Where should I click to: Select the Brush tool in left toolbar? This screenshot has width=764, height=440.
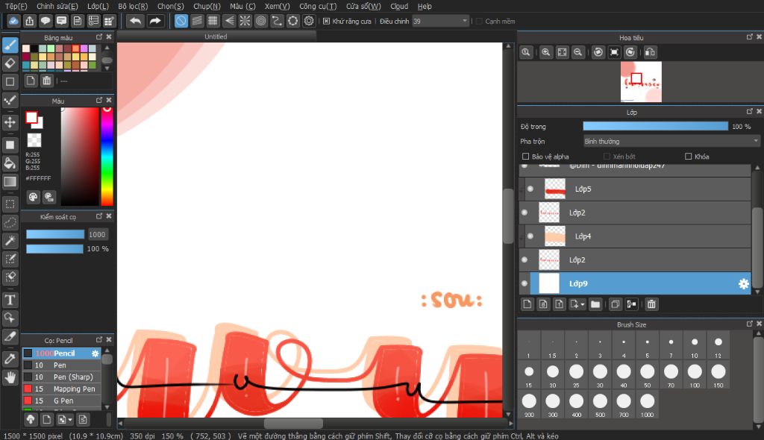click(x=10, y=45)
